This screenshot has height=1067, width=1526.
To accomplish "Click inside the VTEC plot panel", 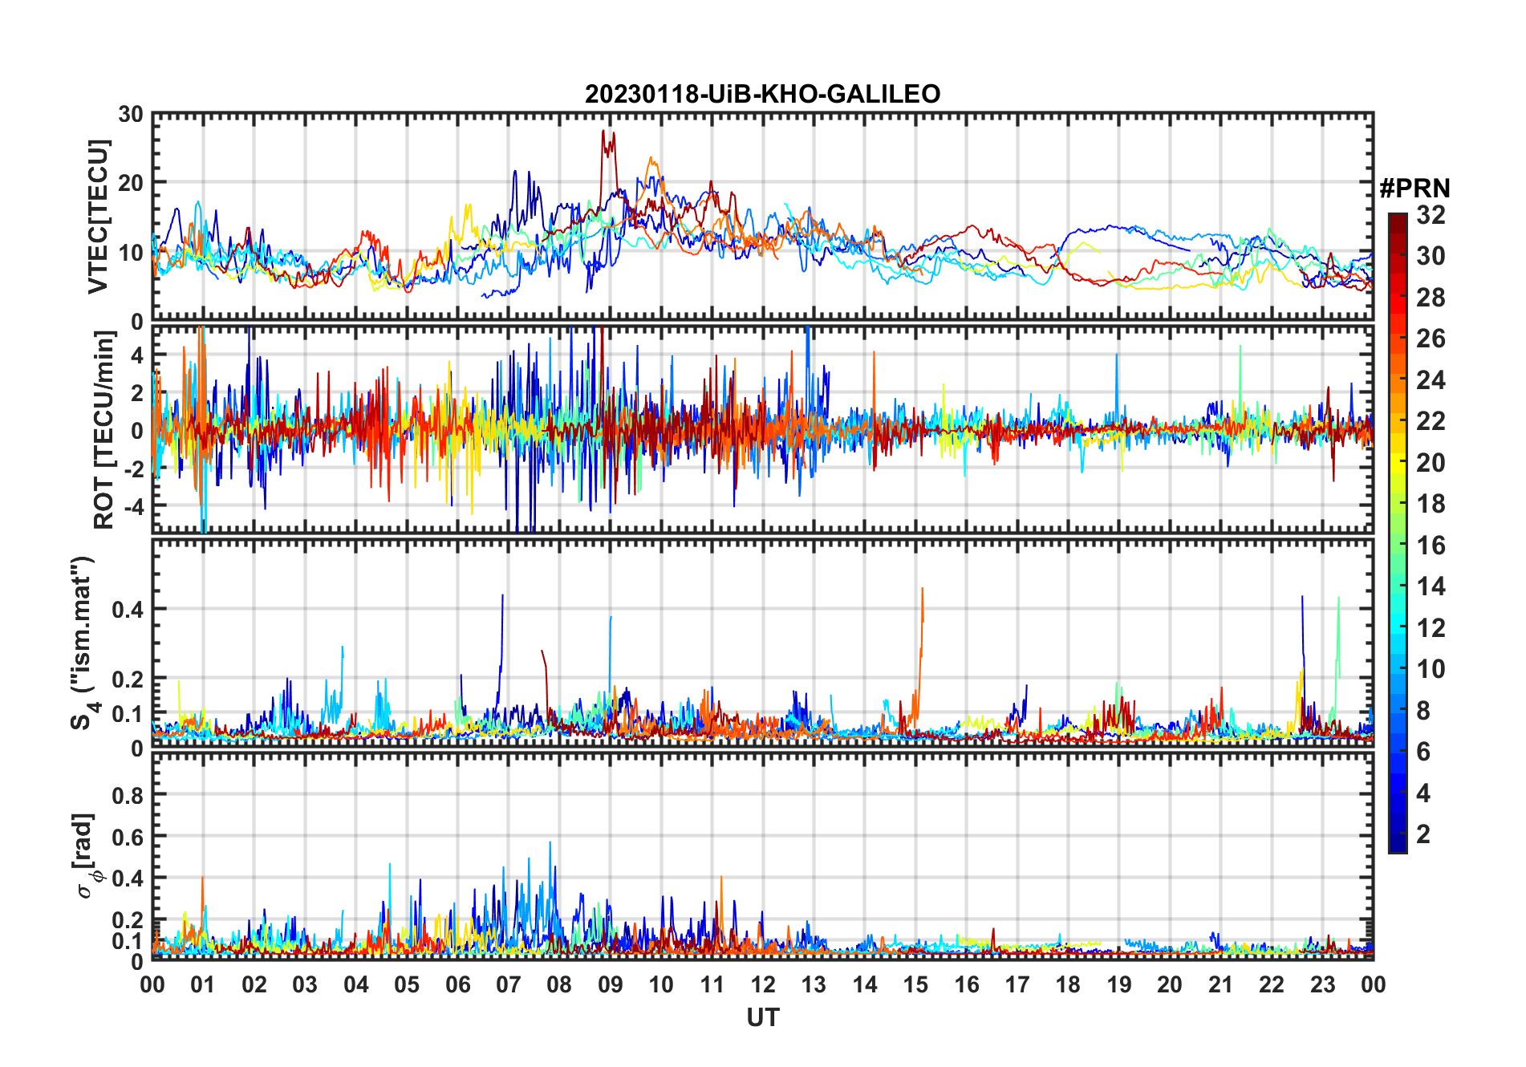I will point(762,217).
